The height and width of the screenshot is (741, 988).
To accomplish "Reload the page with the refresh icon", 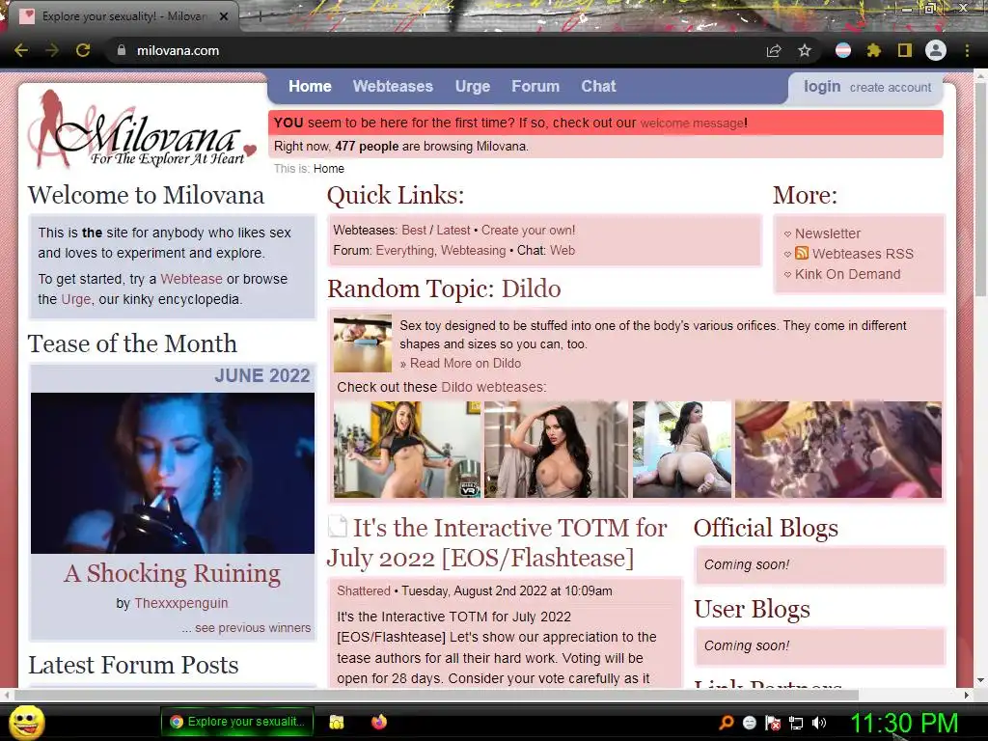I will coord(83,50).
